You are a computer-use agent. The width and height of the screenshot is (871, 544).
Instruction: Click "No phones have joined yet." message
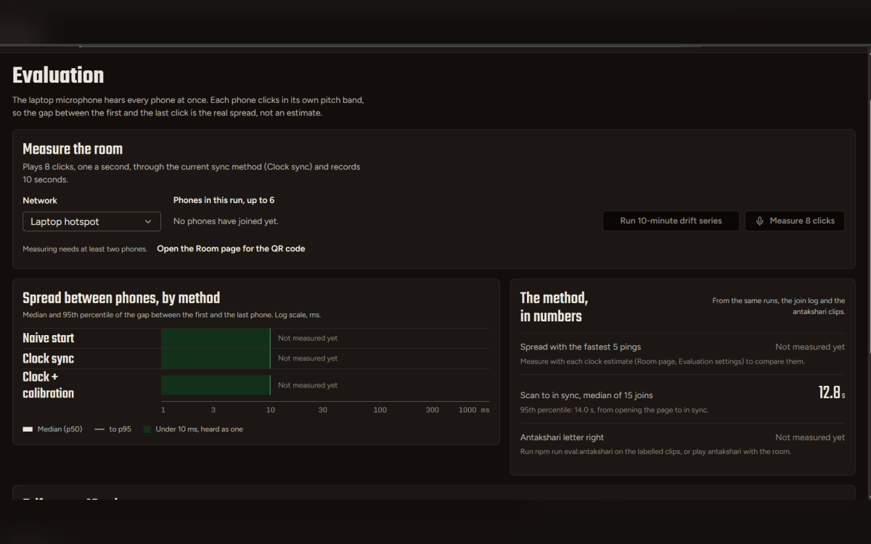click(x=226, y=221)
